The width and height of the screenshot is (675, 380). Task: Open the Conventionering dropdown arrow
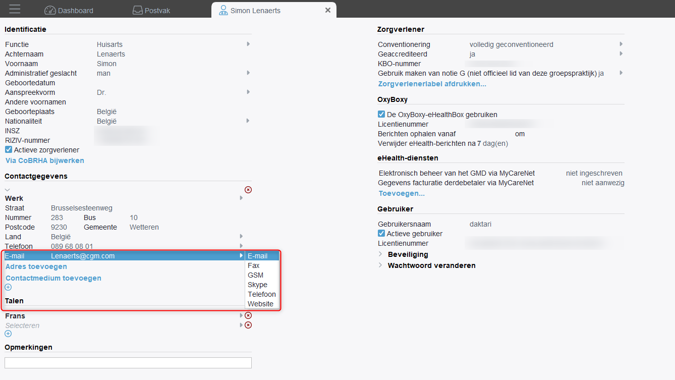coord(621,44)
